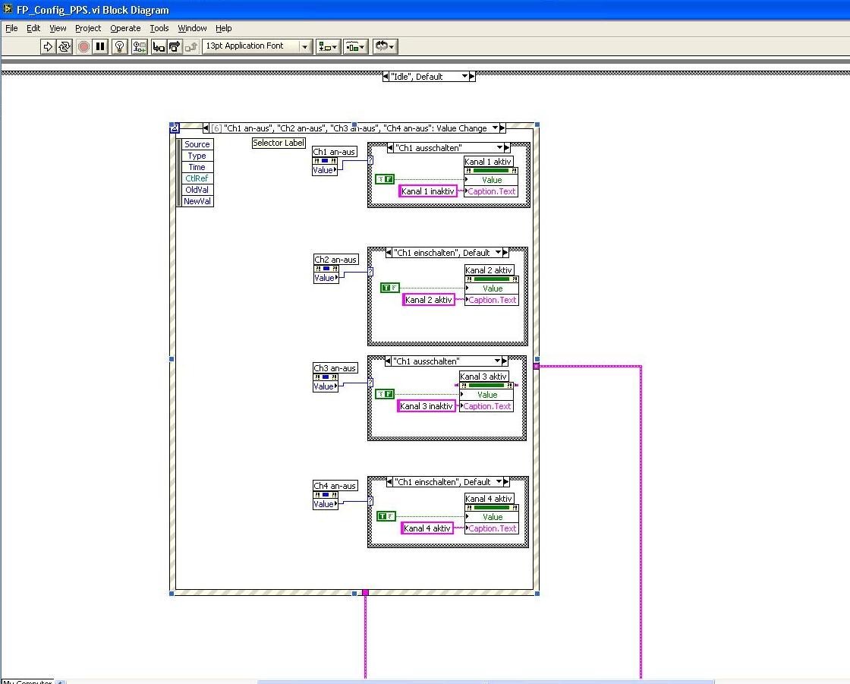Go to next event case
The height and width of the screenshot is (684, 850).
click(x=502, y=128)
